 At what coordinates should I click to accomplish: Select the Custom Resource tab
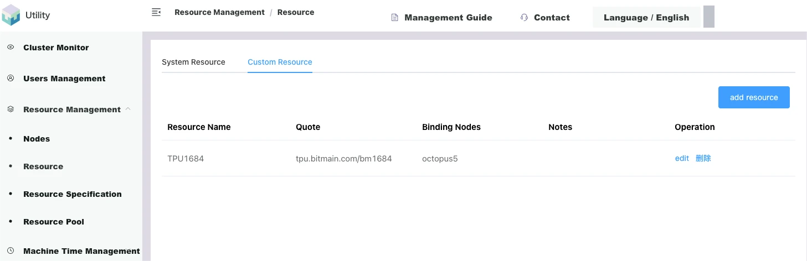click(x=280, y=62)
